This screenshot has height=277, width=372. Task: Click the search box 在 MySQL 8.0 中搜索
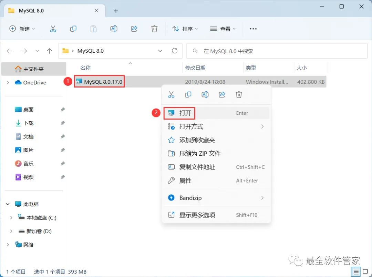[277, 51]
